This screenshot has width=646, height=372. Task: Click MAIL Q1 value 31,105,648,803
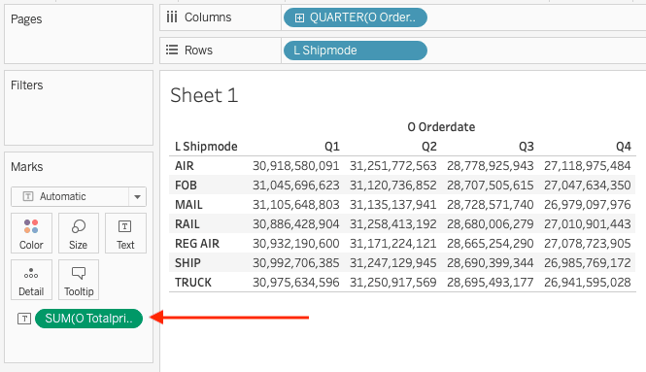point(296,205)
